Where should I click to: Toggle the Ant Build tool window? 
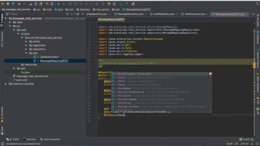pos(258,20)
